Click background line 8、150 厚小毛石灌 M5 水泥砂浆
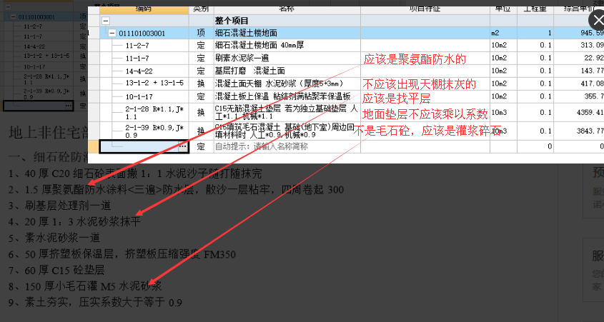Viewport: 604px width, 322px height. pos(85,286)
